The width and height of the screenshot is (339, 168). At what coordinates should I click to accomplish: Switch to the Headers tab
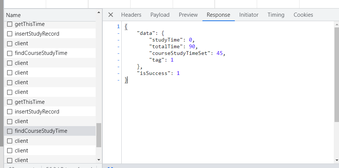coord(131,15)
